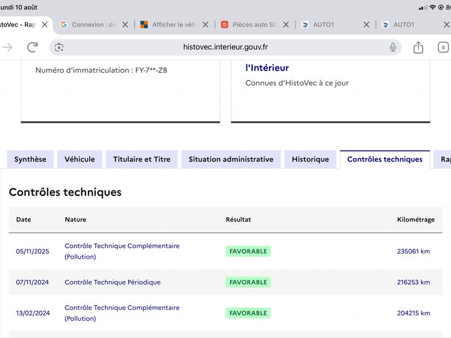Open the Situation administrative tab
This screenshot has width=451, height=338.
click(231, 159)
